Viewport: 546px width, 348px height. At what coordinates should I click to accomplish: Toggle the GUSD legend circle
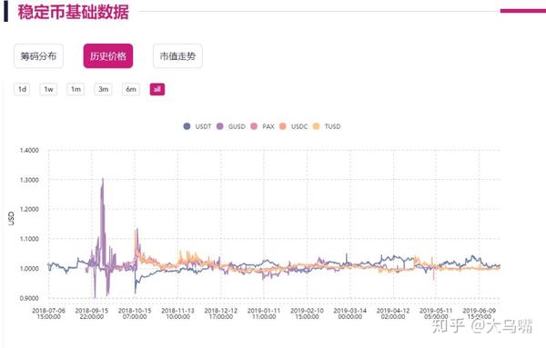pos(219,126)
